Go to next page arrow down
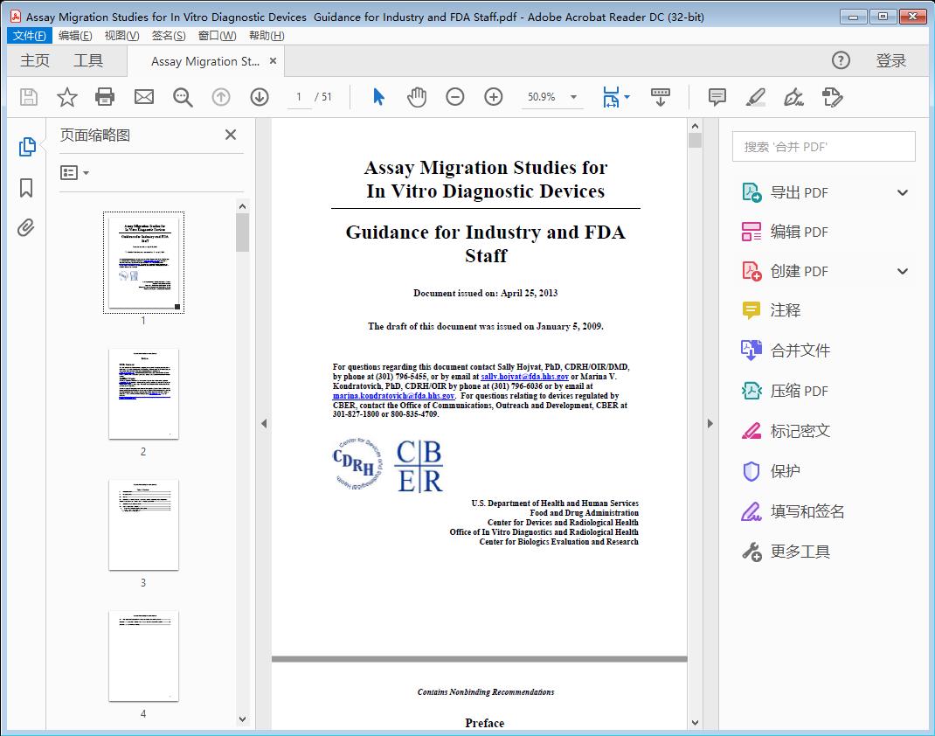The height and width of the screenshot is (736, 935). [x=260, y=97]
